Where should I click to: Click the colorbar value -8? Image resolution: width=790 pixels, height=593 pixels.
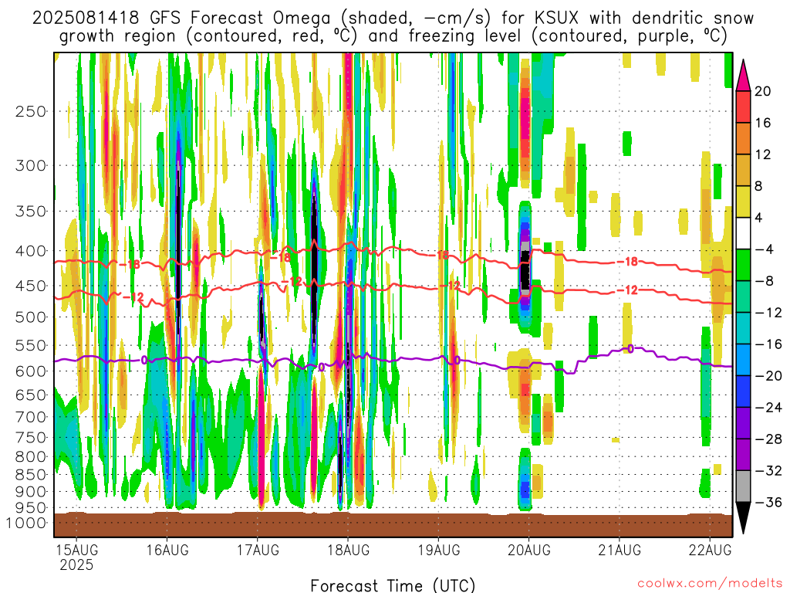pyautogui.click(x=764, y=281)
